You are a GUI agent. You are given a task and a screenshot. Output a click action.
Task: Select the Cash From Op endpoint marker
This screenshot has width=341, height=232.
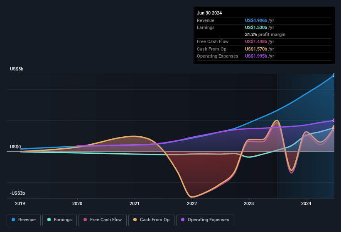pos(334,127)
